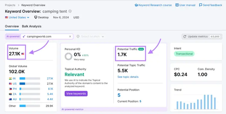
Task: Click the Personal KD donut chart icon
Action: [x=68, y=56]
